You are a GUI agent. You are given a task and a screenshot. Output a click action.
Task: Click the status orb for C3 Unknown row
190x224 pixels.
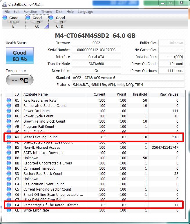pyautogui.click(x=9, y=179)
